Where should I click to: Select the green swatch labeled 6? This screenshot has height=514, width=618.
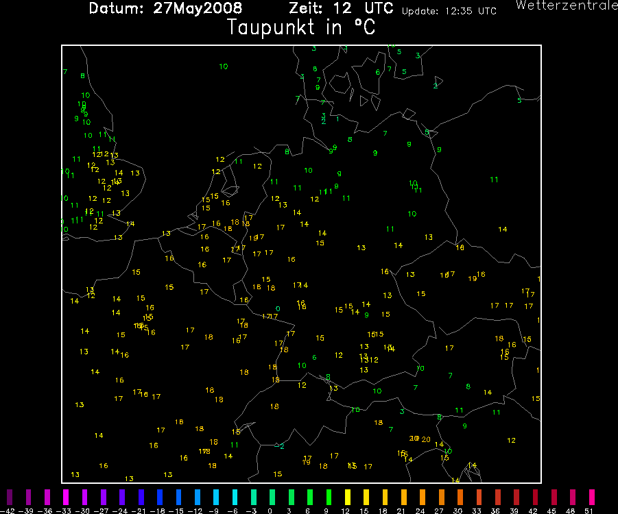pos(310,497)
